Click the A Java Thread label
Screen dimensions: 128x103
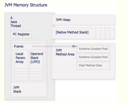point(16,22)
